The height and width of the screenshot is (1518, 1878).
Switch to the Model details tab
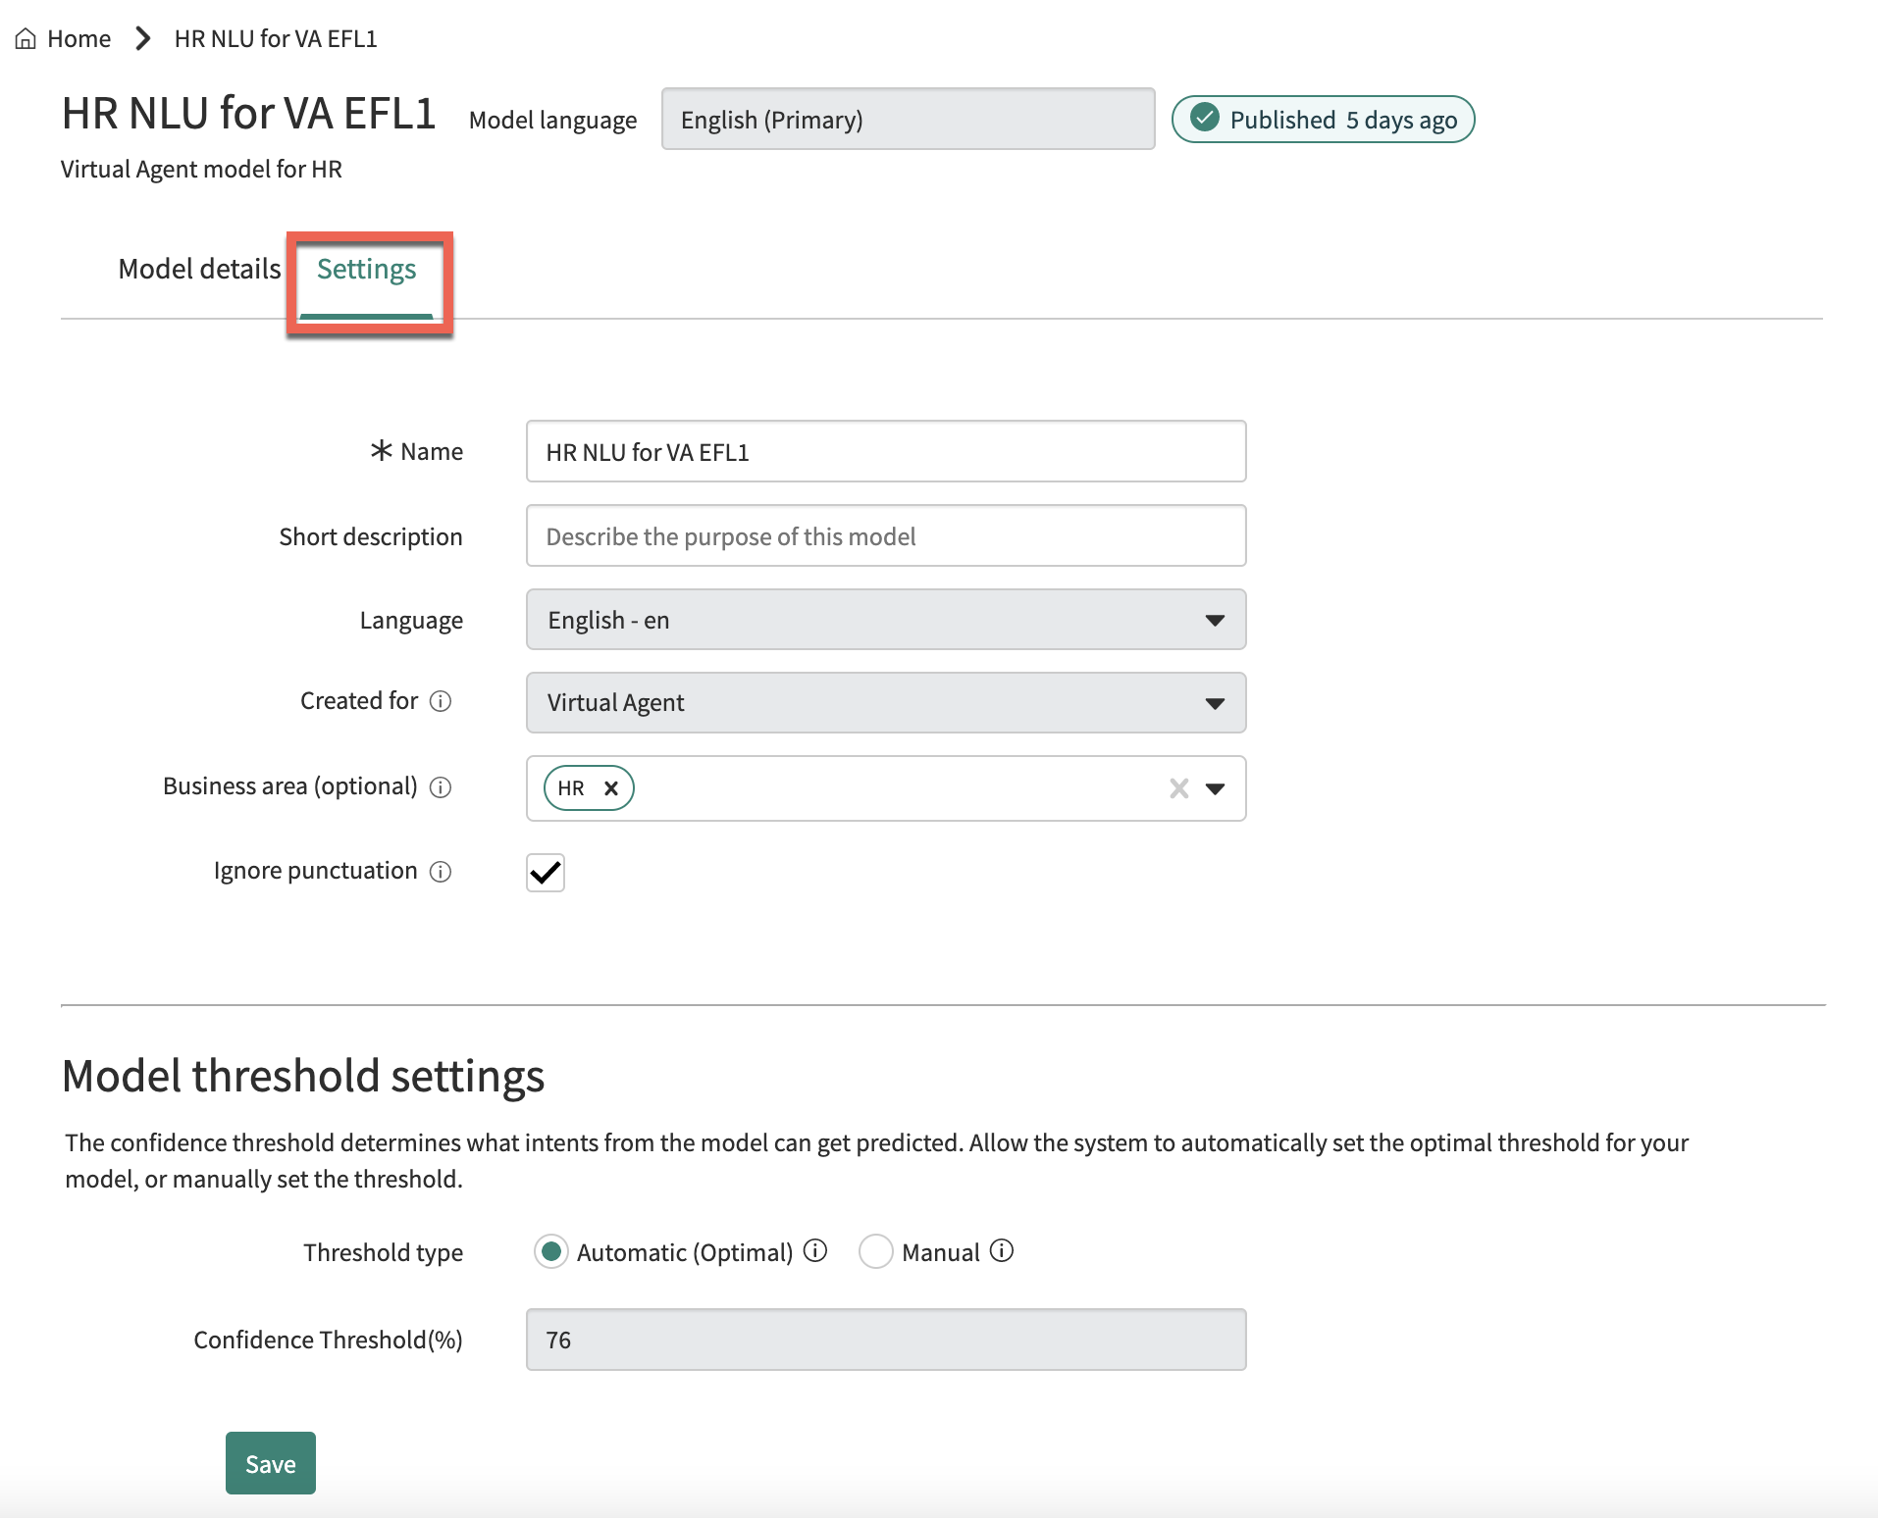click(199, 269)
